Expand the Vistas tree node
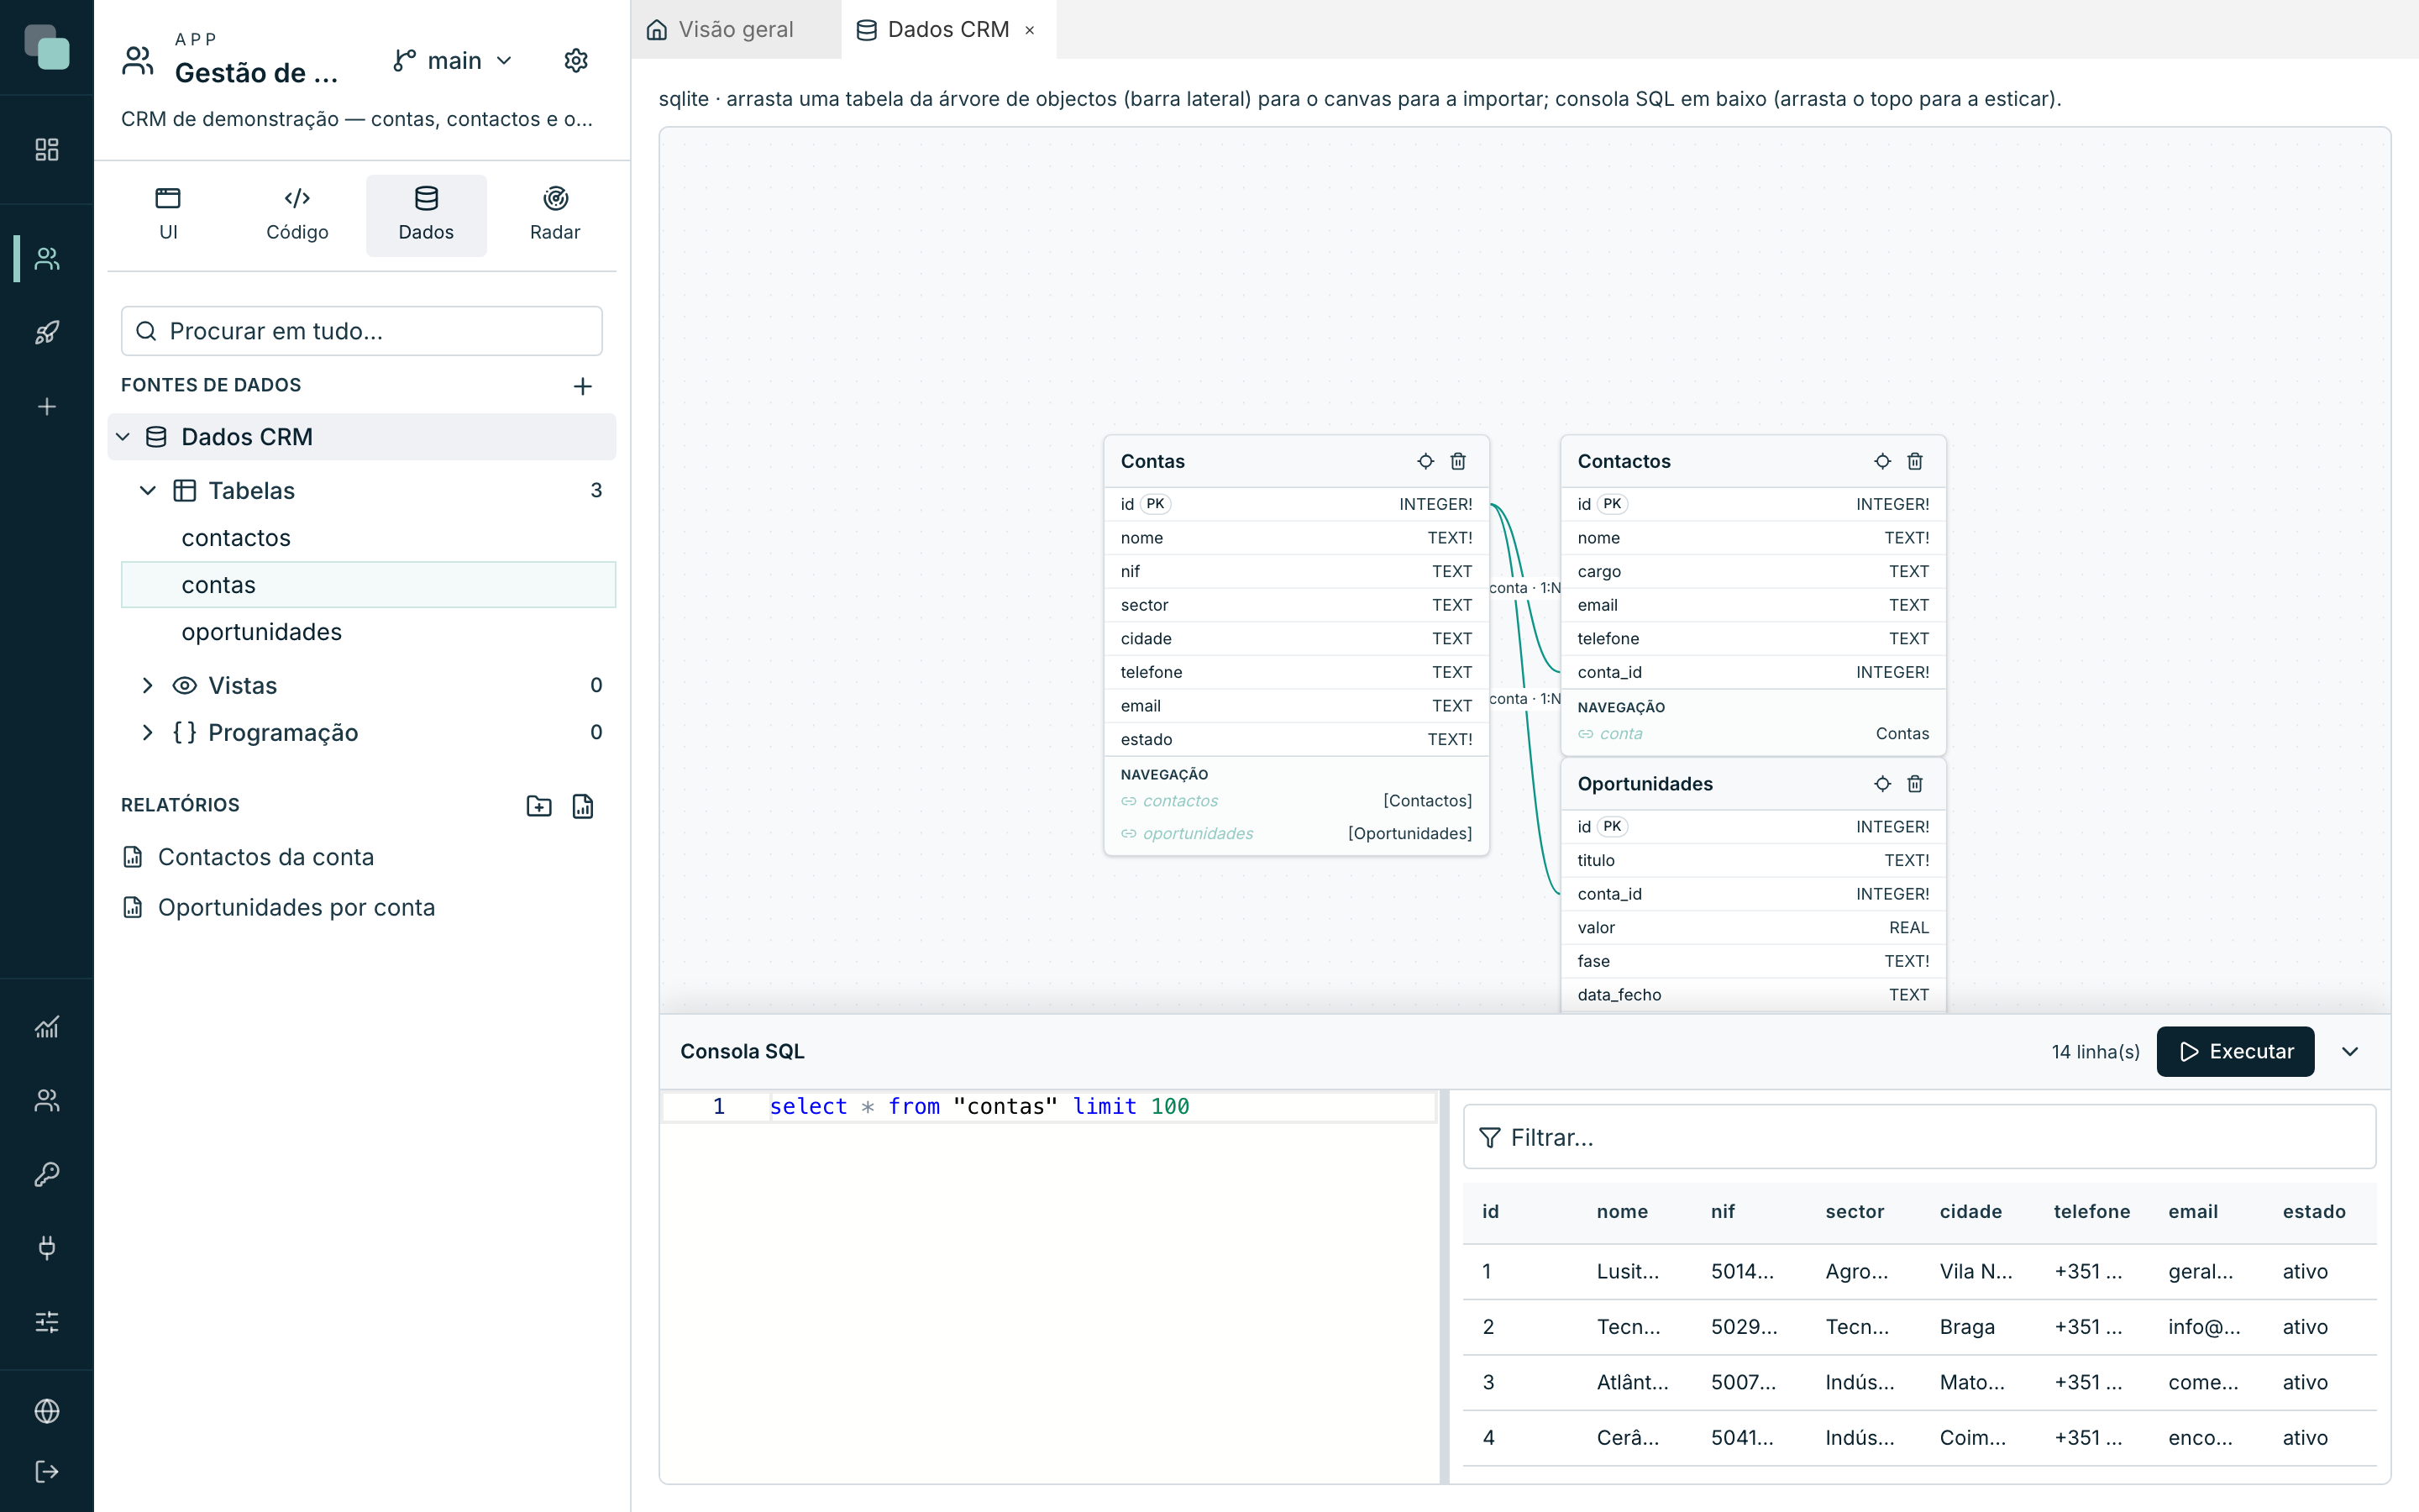2419x1512 pixels. click(x=148, y=686)
